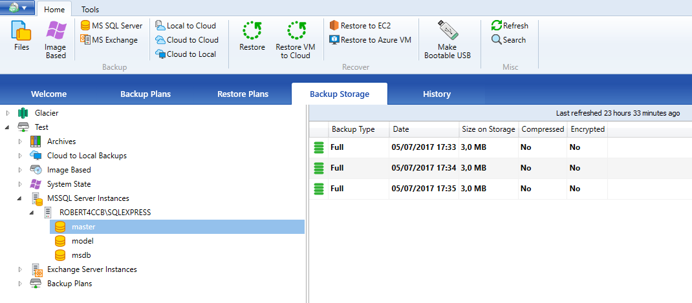Sort by the Encrypted column
This screenshot has height=303, width=692.
tap(587, 129)
